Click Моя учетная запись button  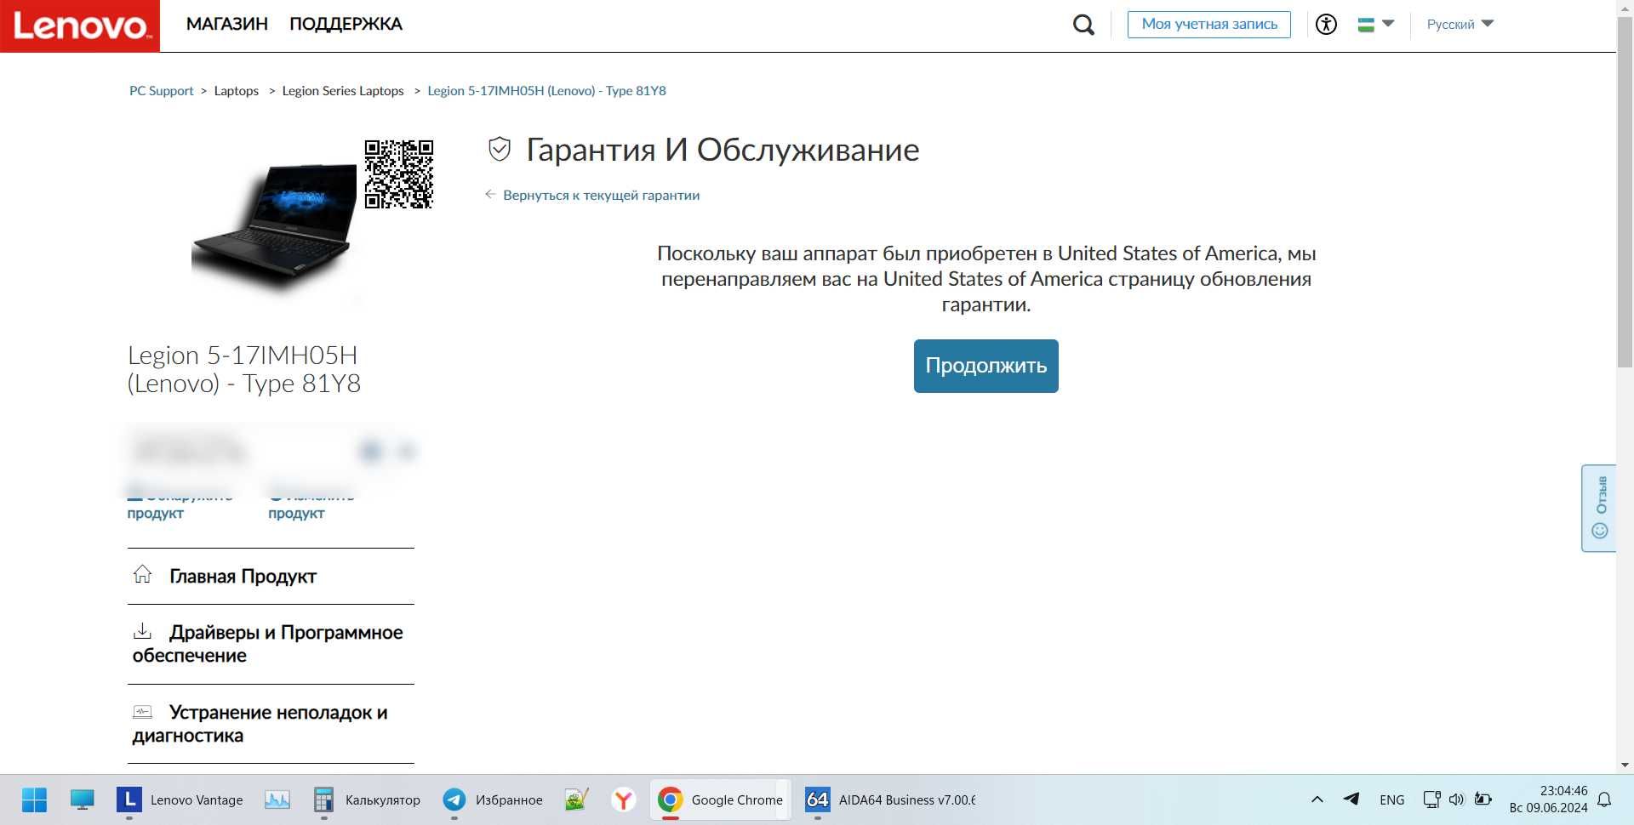point(1209,25)
